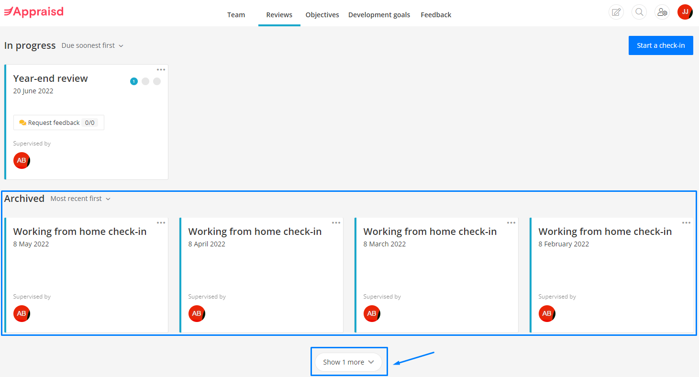Click Supervised by label on Year-end review
Viewport: 699px width, 377px height.
[32, 144]
